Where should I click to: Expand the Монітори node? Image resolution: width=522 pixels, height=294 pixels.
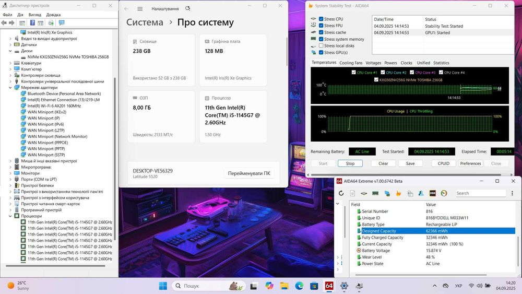coord(10,173)
